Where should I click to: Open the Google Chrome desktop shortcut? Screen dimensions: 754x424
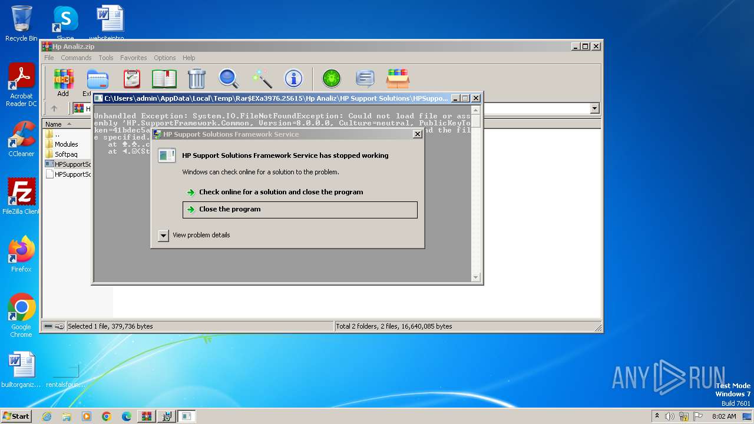point(21,316)
